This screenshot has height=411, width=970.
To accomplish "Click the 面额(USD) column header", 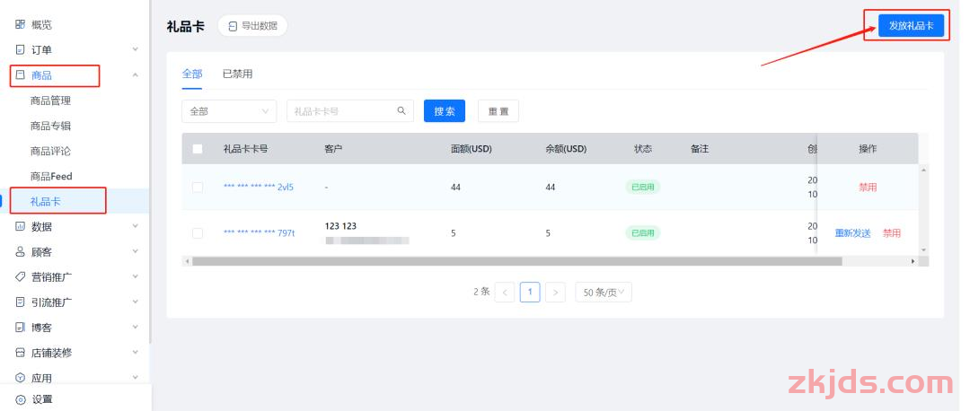I will point(472,149).
